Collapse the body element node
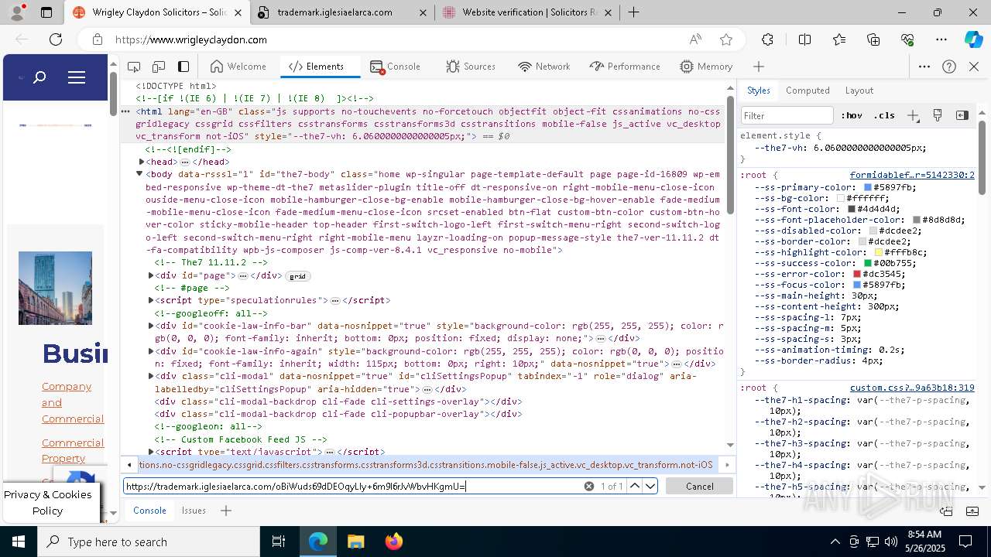This screenshot has height=557, width=991. pos(139,174)
